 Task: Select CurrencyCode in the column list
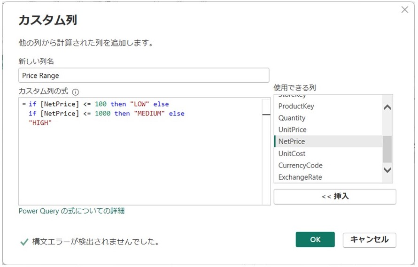(300, 165)
